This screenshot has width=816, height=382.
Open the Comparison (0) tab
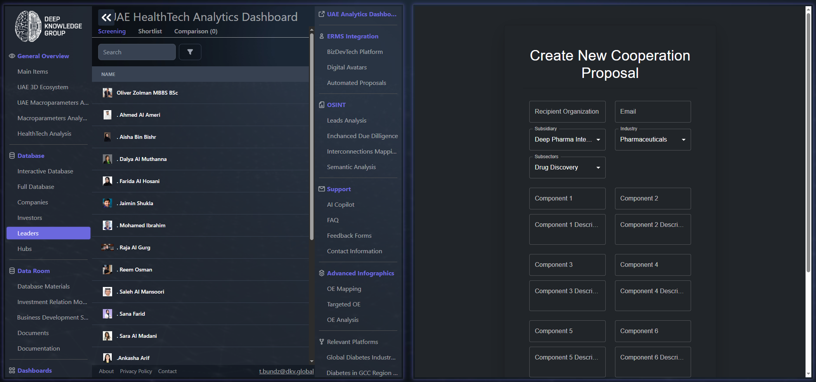[196, 31]
